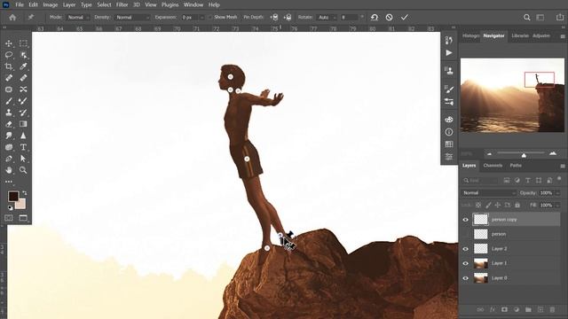Click the Play actions panel icon
Image resolution: width=568 pixels, height=319 pixels.
(449, 53)
